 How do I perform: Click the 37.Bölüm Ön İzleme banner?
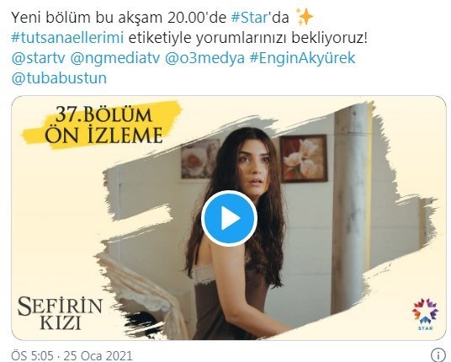(102, 125)
